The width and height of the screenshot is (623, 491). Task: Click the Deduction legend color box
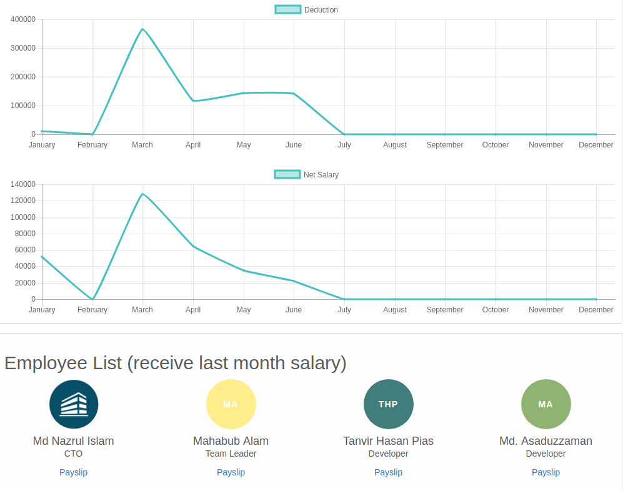(x=287, y=10)
